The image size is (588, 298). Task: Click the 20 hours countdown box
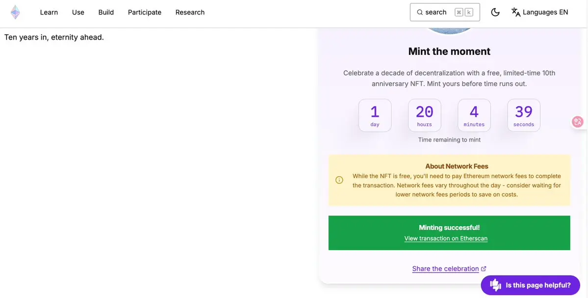tap(425, 115)
